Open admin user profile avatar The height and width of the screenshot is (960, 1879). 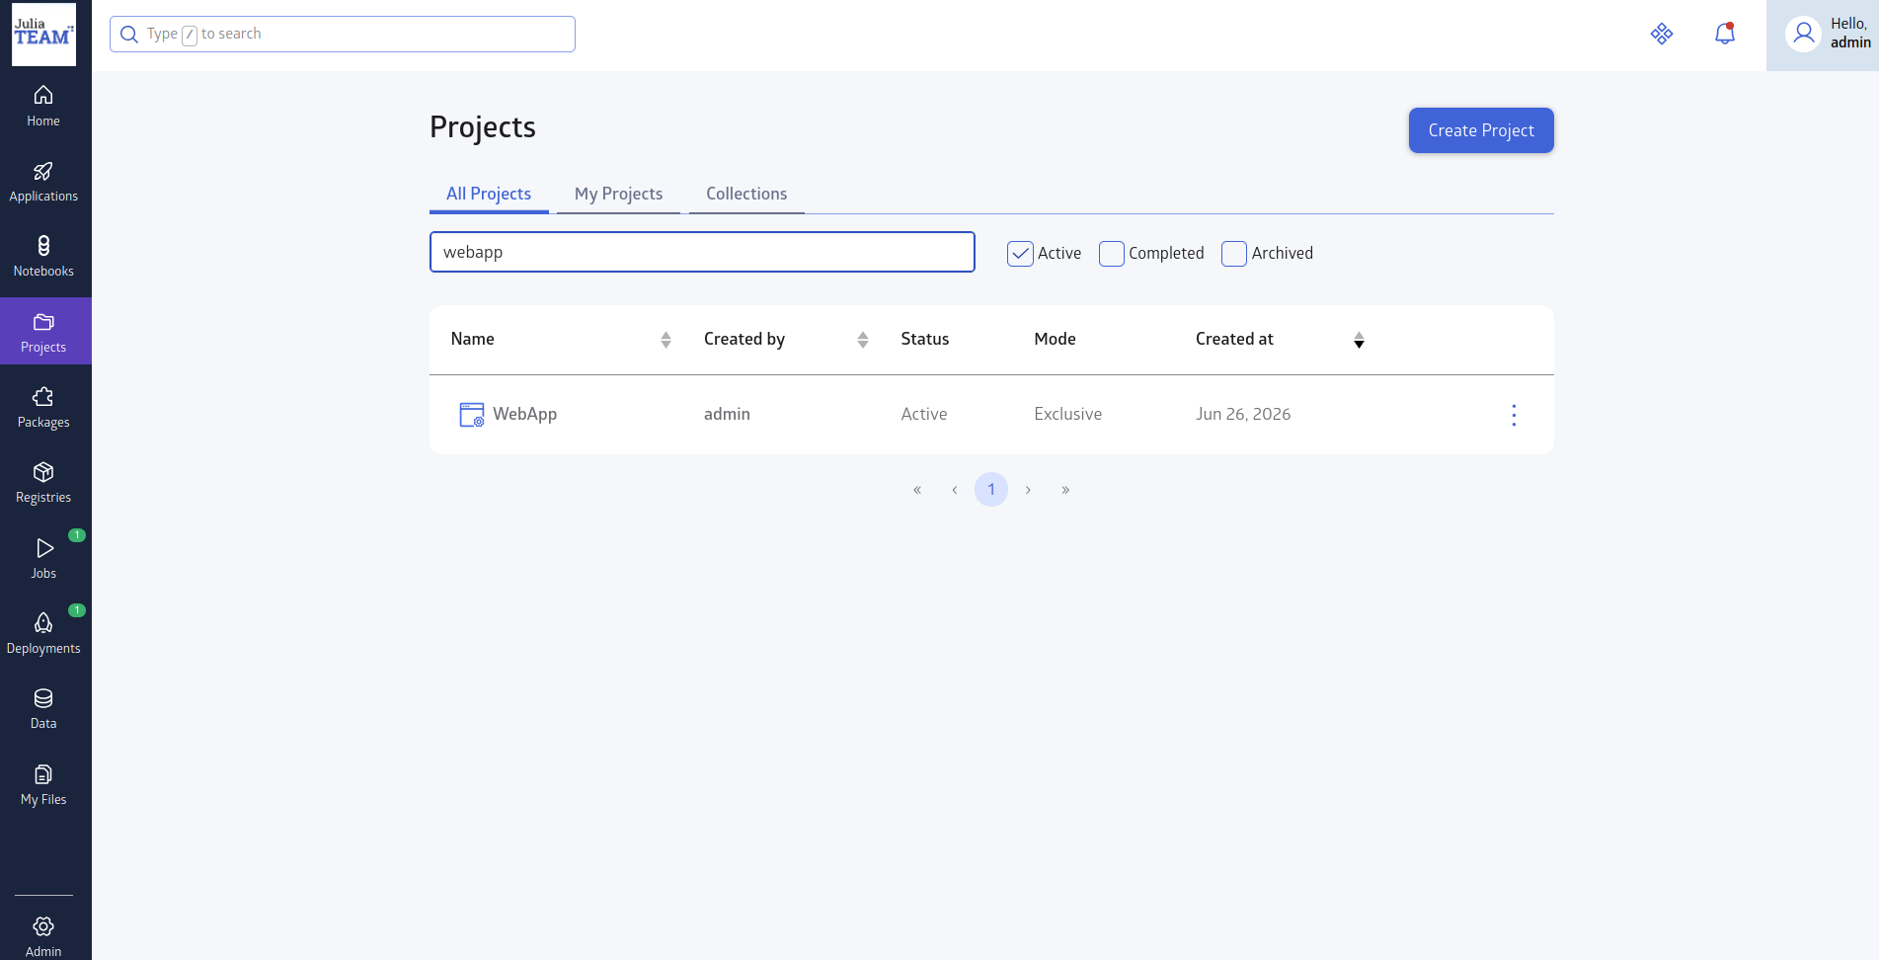1803,35
